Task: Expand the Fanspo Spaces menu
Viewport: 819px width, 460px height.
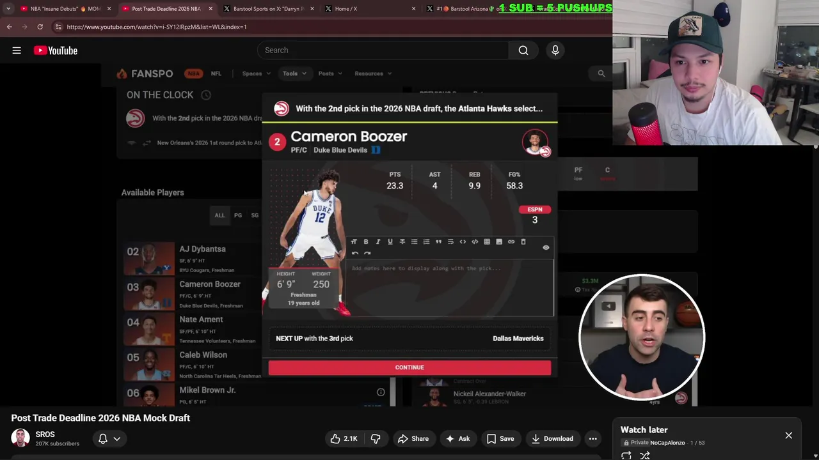Action: (x=256, y=73)
